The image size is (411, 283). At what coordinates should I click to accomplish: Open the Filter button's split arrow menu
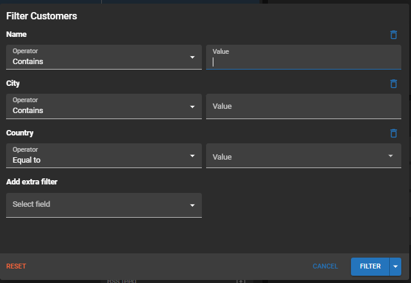[x=395, y=267]
